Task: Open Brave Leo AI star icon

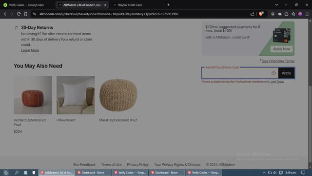Action: tap(293, 14)
